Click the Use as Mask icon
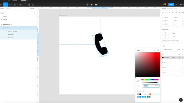Screen dimensions: 184x103 pyautogui.click(x=92, y=5)
